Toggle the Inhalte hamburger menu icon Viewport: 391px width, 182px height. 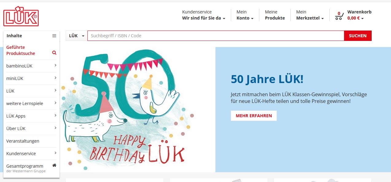(x=54, y=36)
